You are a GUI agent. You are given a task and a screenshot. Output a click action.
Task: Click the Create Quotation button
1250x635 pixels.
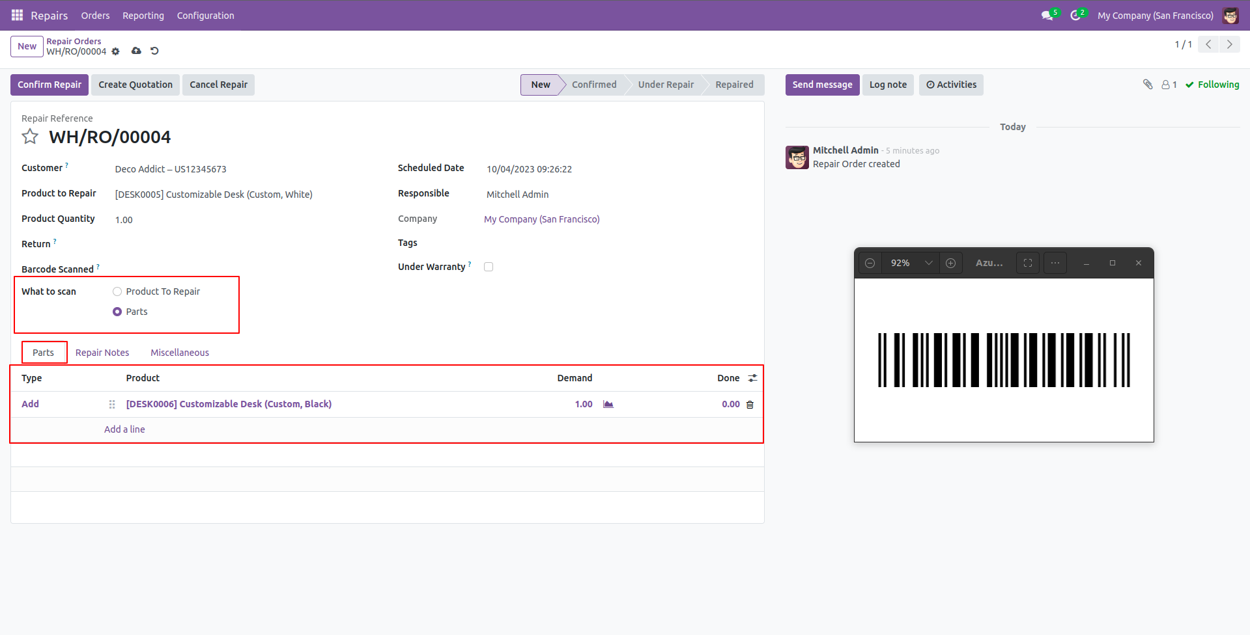pyautogui.click(x=135, y=85)
